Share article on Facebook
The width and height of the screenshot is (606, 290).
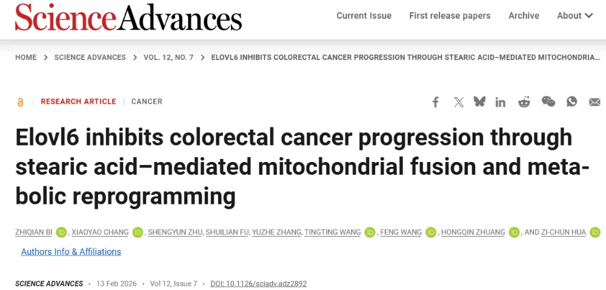(435, 102)
